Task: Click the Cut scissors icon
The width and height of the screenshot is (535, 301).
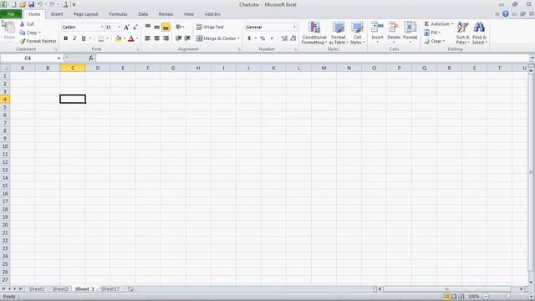Action: (x=23, y=24)
